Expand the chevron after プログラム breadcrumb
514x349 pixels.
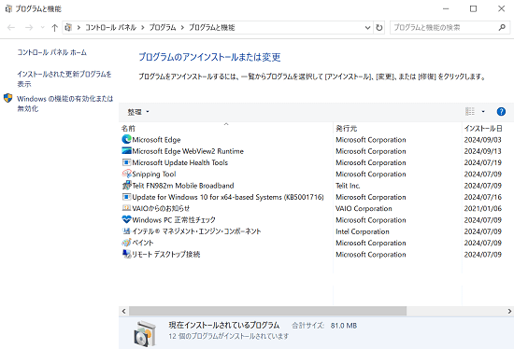coord(182,27)
